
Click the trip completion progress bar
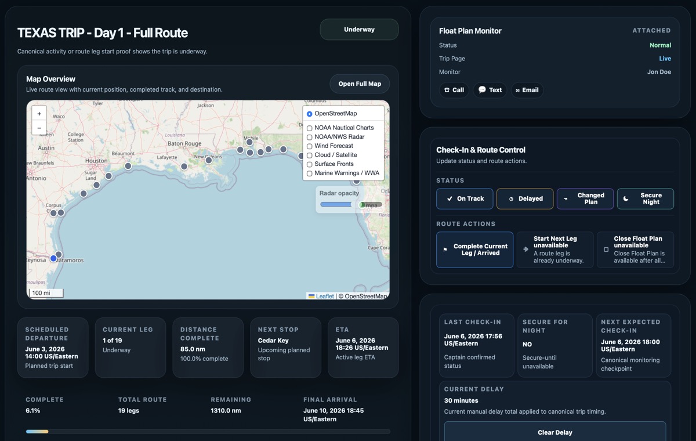208,431
